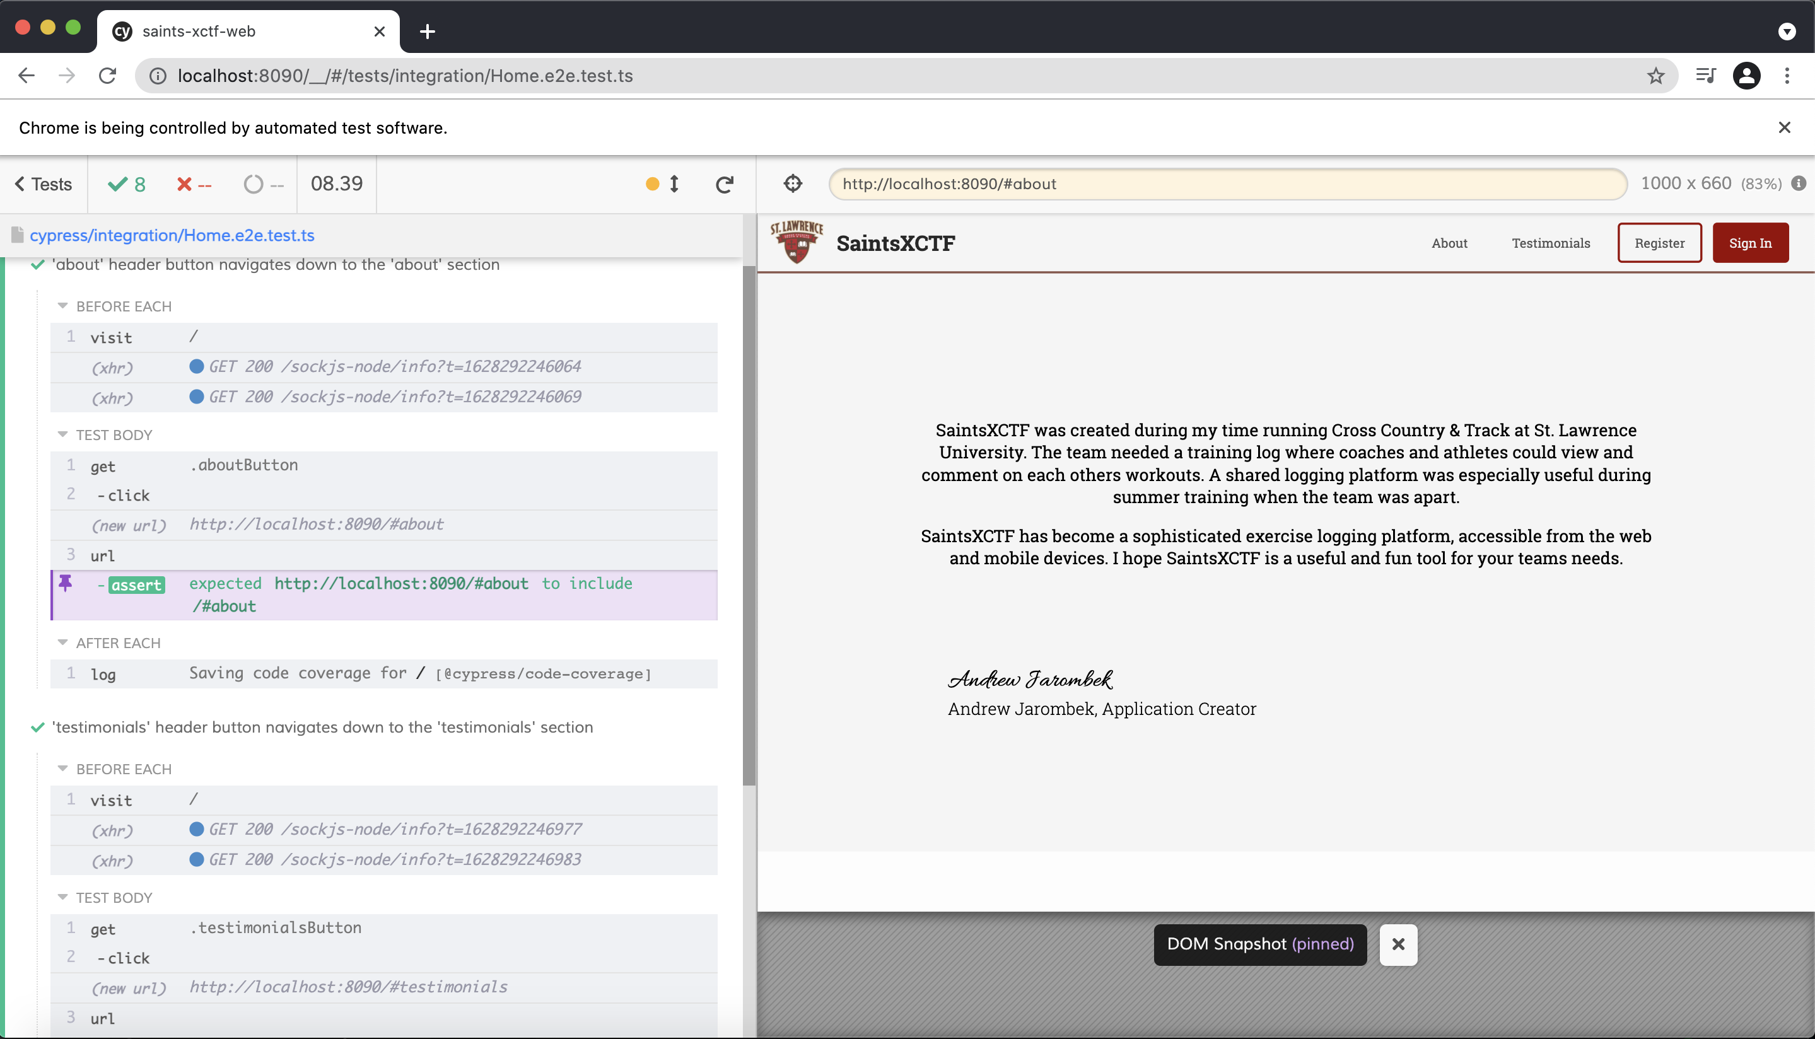Collapse the AFTER EACH hook
Viewport: 1815px width, 1039px height.
point(119,643)
